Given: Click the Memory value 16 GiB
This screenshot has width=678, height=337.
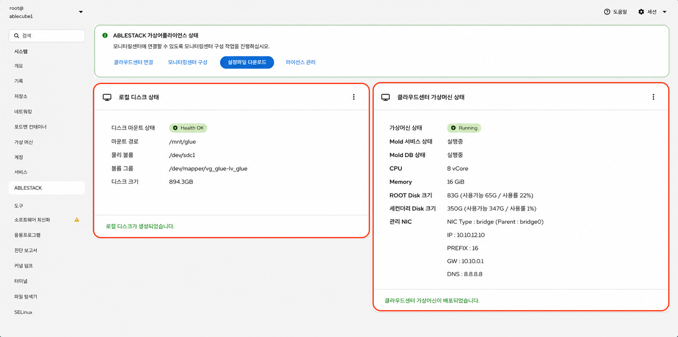Looking at the screenshot, I should pyautogui.click(x=456, y=182).
